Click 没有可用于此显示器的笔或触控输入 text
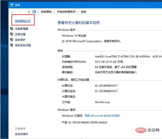Screen dimensions: 162x139 pos(116,72)
